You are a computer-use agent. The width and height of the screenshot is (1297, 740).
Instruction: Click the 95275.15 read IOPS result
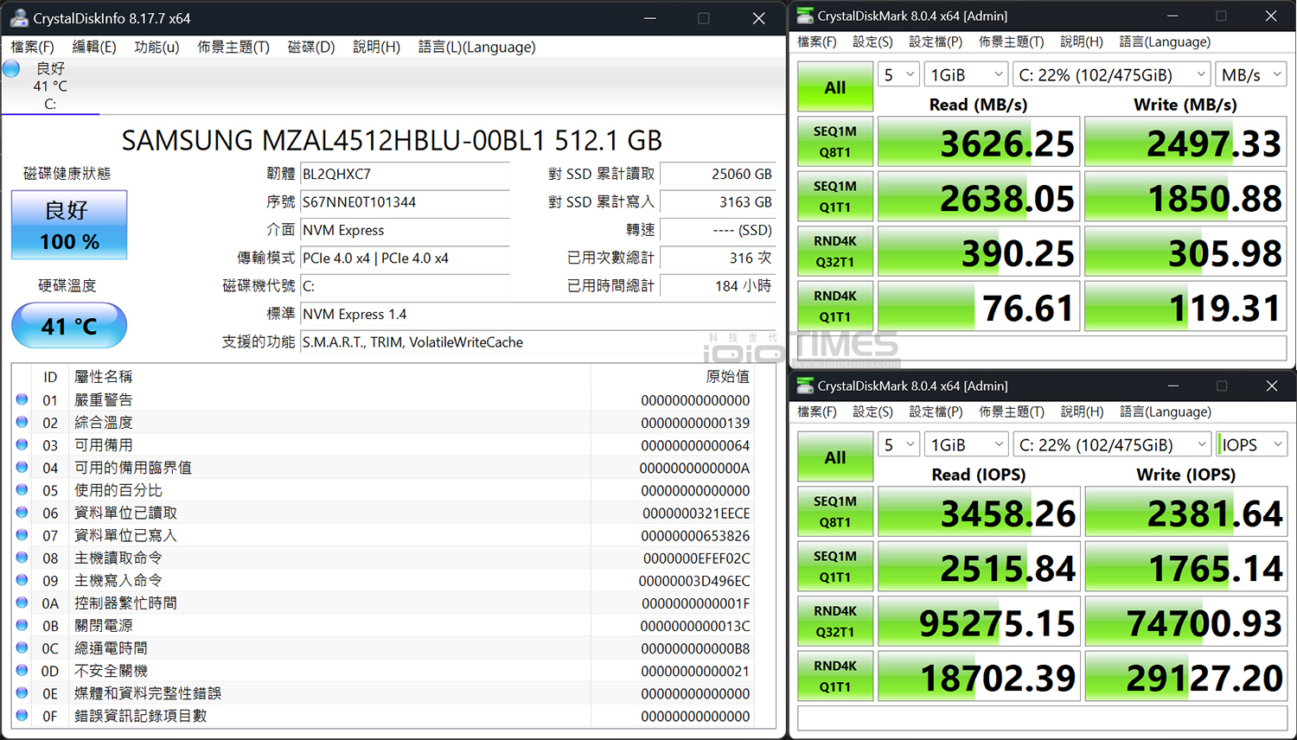(x=979, y=621)
